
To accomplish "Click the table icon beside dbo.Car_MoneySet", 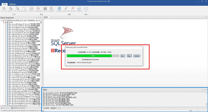I will (x=8, y=55).
